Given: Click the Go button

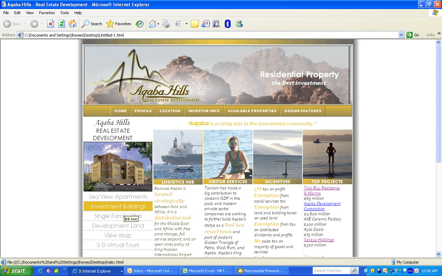Looking at the screenshot, I should point(413,35).
